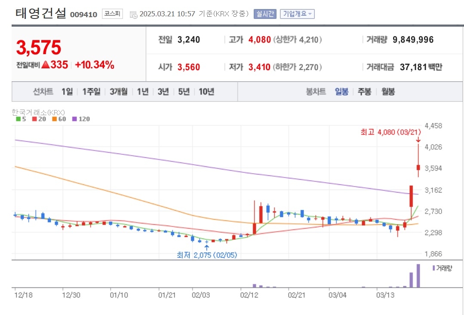Click the orange 60-day moving average swatch
This screenshot has width=464, height=315.
55,119
